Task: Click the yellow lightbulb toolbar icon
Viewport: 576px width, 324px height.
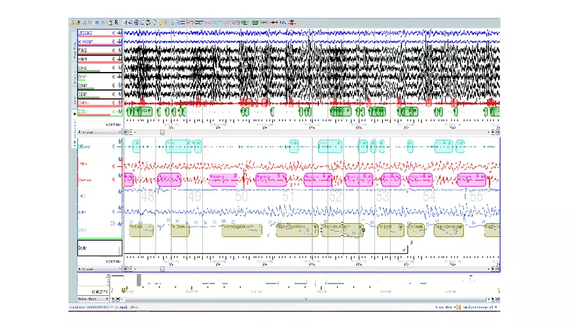Action: click(x=160, y=22)
